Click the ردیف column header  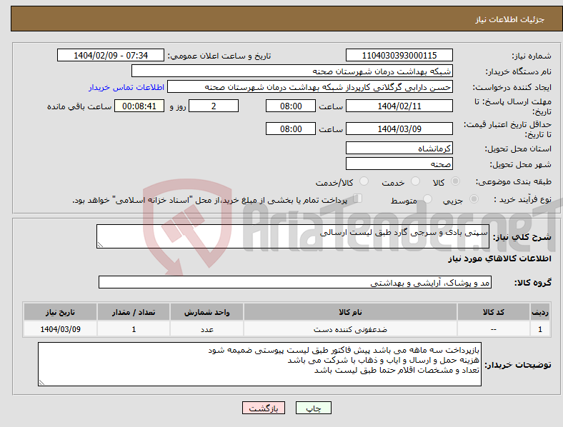pyautogui.click(x=540, y=312)
